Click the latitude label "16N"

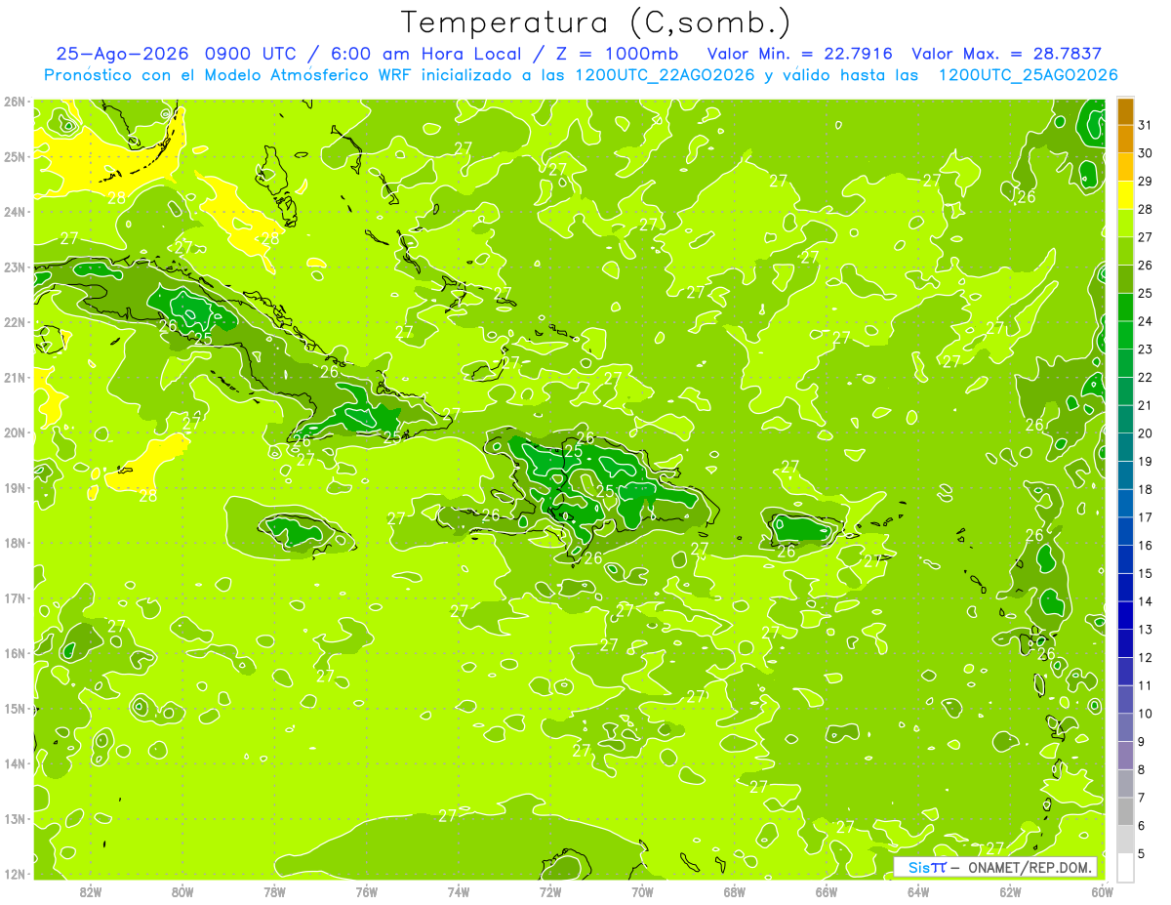click(x=15, y=653)
